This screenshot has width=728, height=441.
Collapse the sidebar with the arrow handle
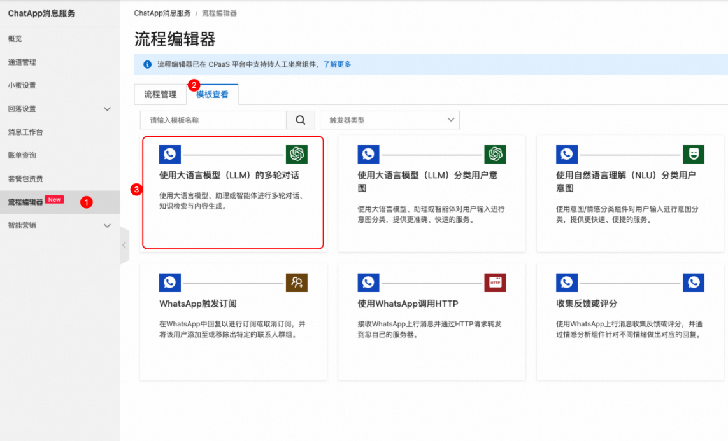124,245
